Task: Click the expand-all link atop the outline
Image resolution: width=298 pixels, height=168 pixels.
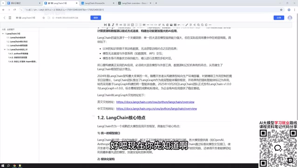Action: 11,29
